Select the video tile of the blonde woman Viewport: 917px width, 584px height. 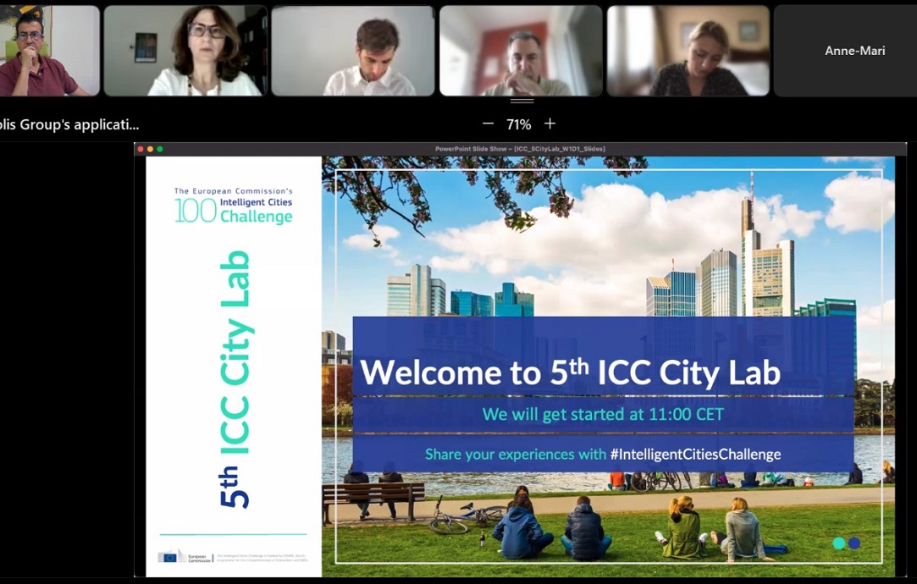[688, 51]
